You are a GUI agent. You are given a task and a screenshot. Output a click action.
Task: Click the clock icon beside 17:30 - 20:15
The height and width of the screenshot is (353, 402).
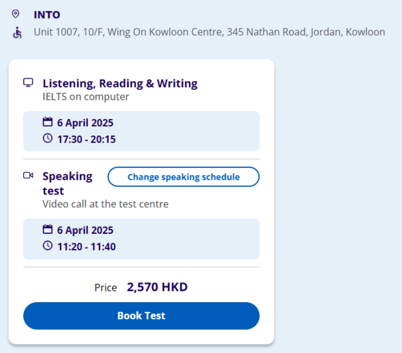(48, 139)
